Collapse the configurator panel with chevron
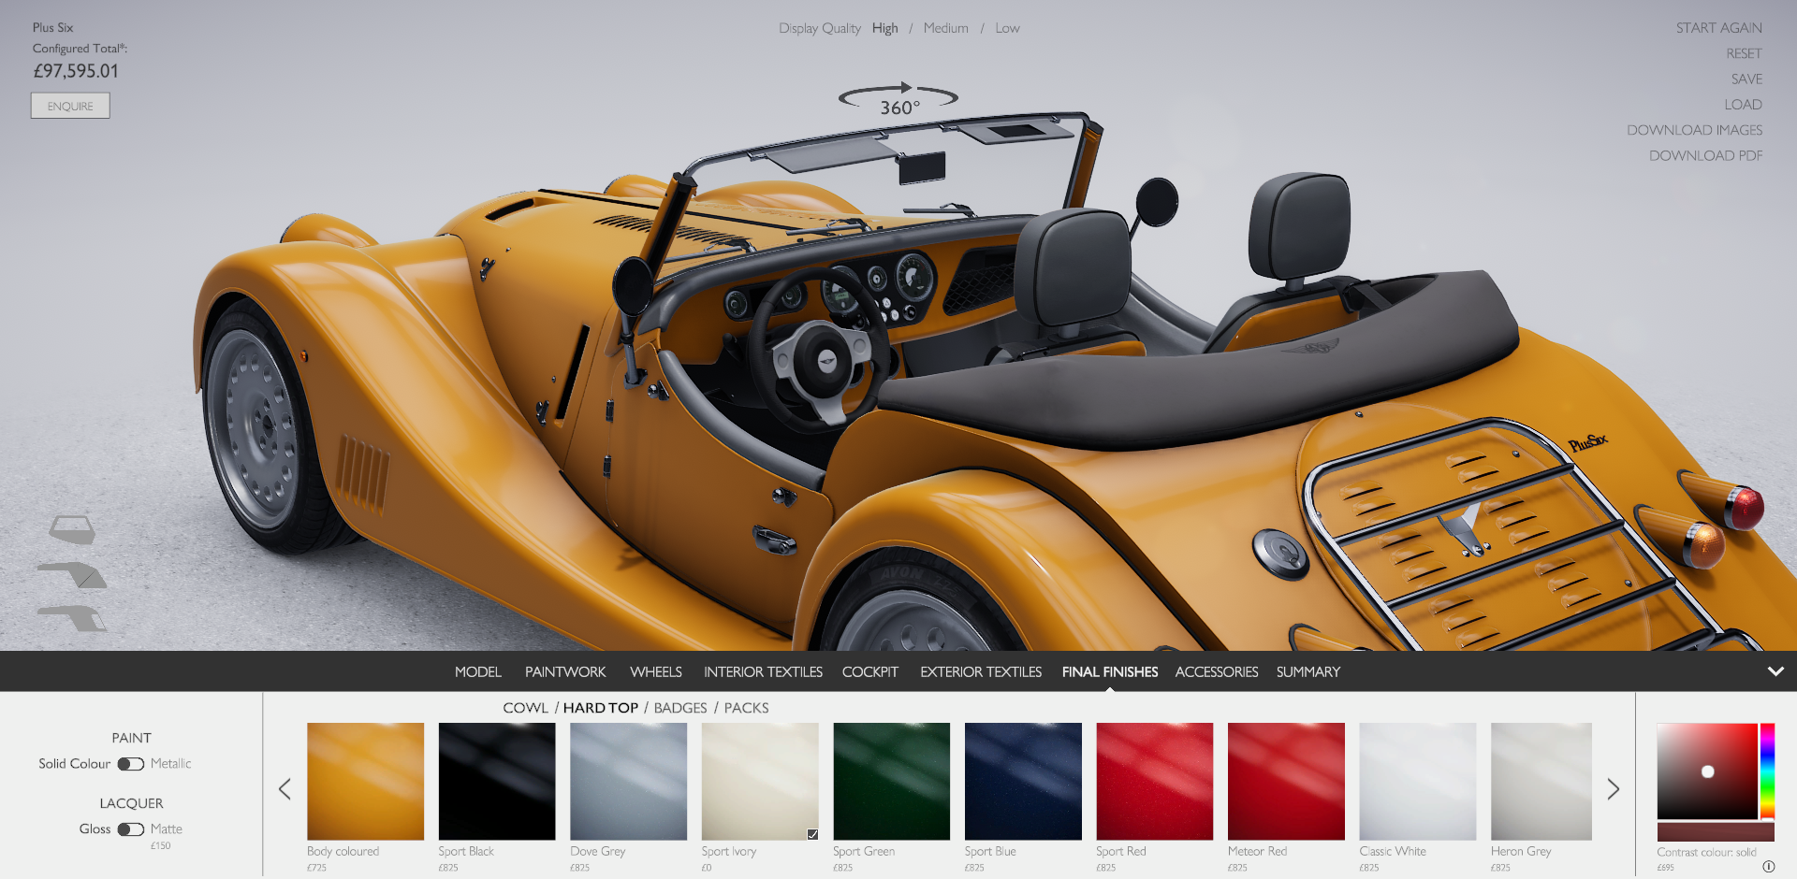This screenshot has height=879, width=1797. (1775, 671)
